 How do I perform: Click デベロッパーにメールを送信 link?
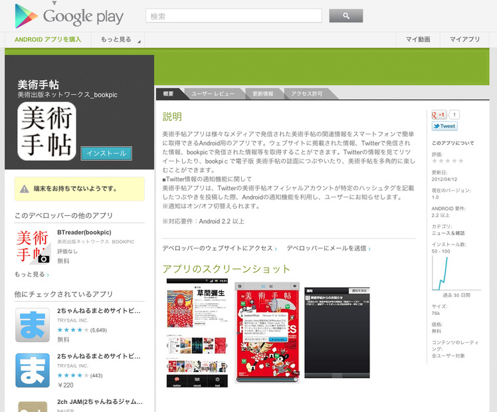tap(328, 249)
